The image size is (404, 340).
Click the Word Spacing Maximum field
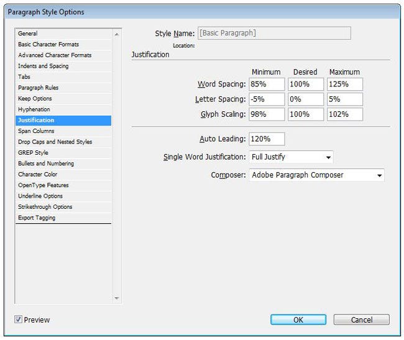345,85
